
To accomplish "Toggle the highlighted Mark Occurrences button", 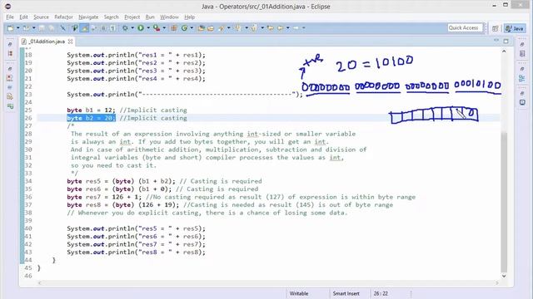I will [84, 28].
